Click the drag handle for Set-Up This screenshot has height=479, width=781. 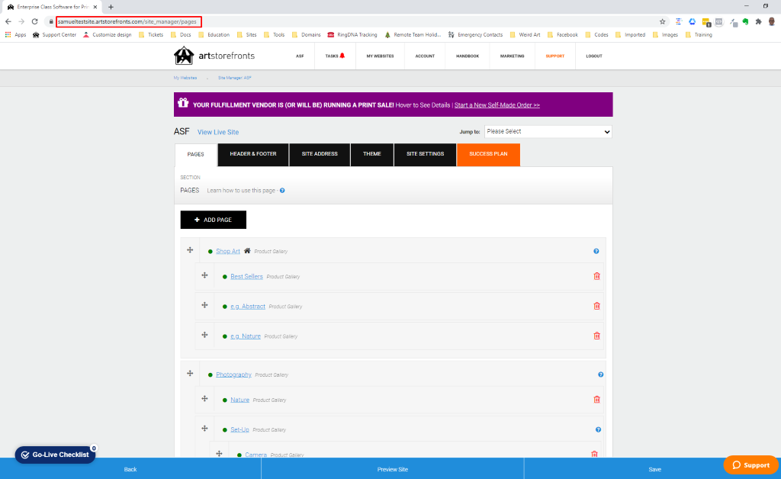(x=204, y=428)
